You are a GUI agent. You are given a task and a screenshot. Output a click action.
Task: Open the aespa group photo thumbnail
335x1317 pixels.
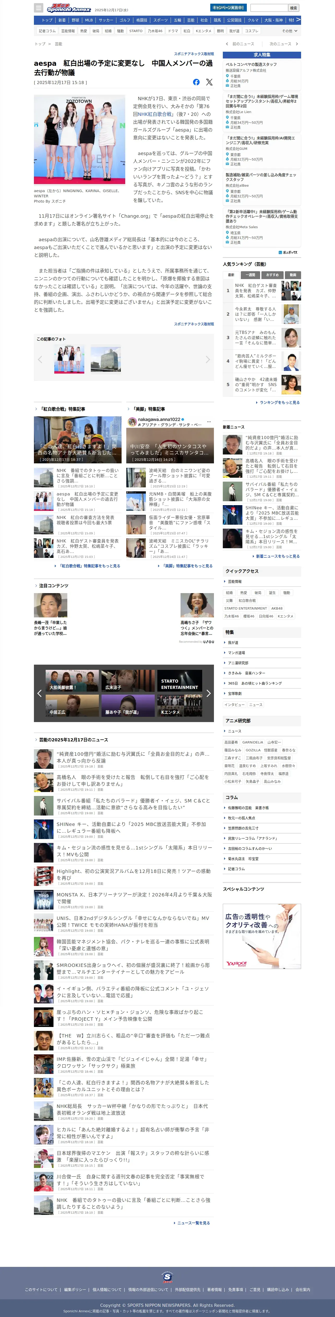(69, 359)
